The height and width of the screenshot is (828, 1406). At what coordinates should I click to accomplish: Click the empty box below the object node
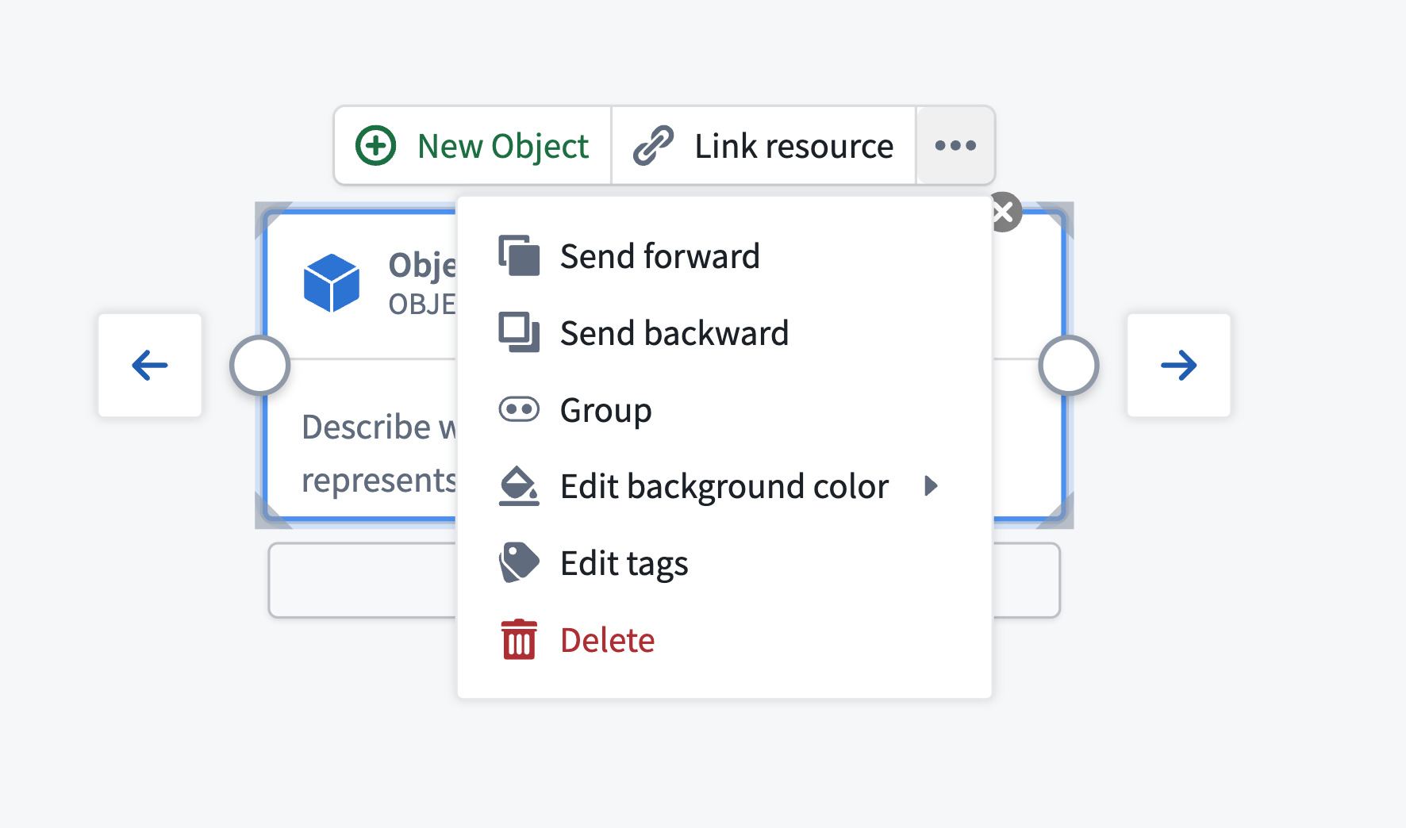click(363, 580)
